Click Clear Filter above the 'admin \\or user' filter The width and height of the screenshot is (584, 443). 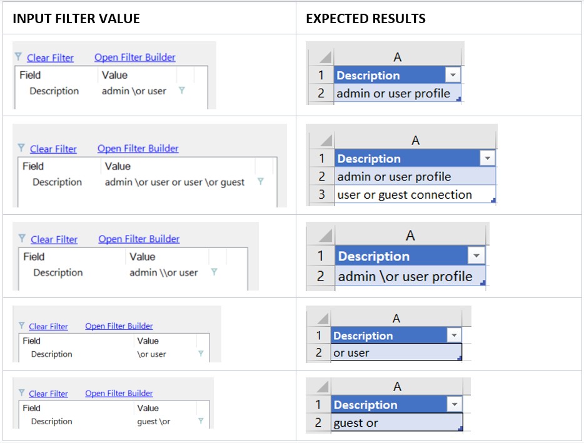coord(54,239)
